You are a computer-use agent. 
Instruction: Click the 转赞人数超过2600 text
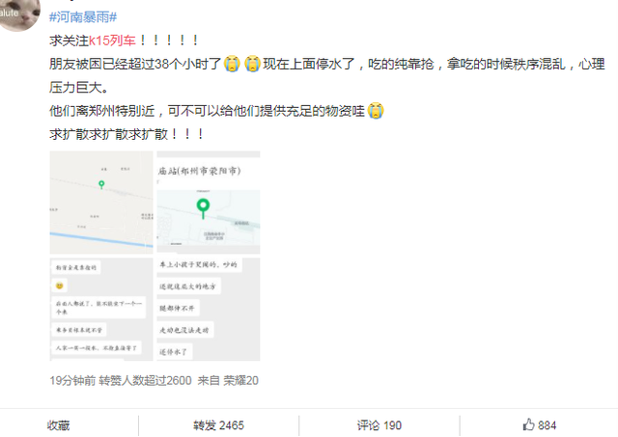[x=145, y=380]
